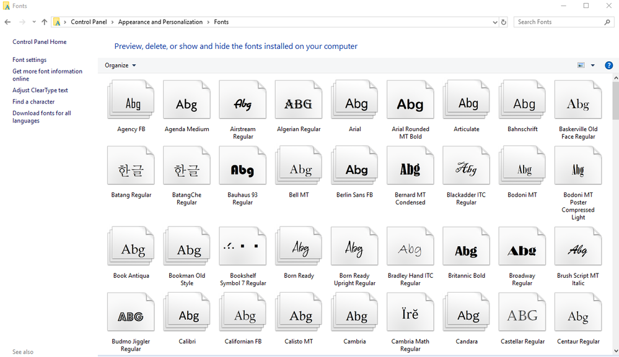Image resolution: width=619 pixels, height=357 pixels.
Task: Open the Organize dropdown menu
Action: 120,66
